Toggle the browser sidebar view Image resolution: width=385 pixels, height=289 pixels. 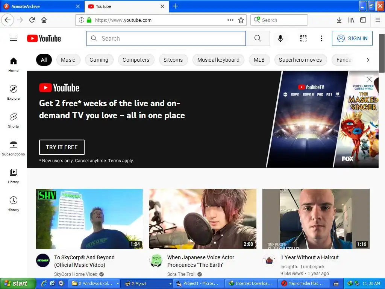[x=363, y=20]
